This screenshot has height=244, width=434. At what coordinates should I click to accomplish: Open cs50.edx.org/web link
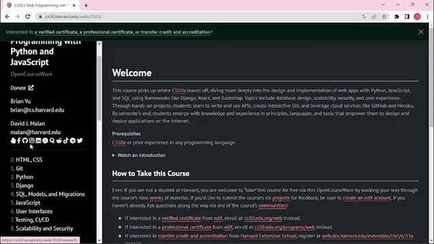coord(263,218)
